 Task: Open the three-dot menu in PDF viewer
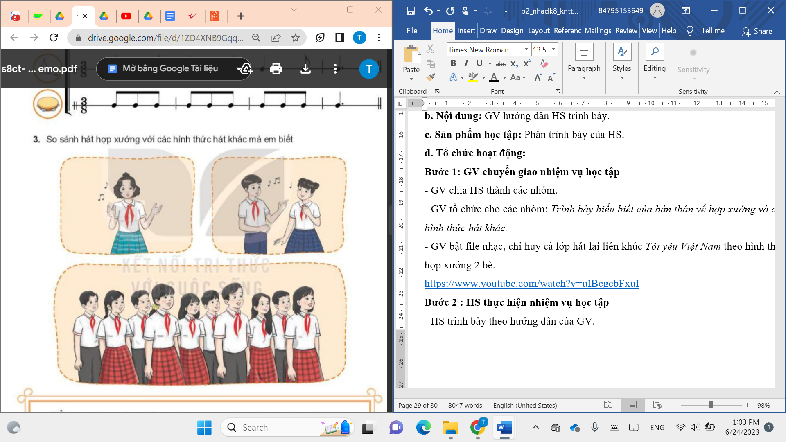(335, 69)
